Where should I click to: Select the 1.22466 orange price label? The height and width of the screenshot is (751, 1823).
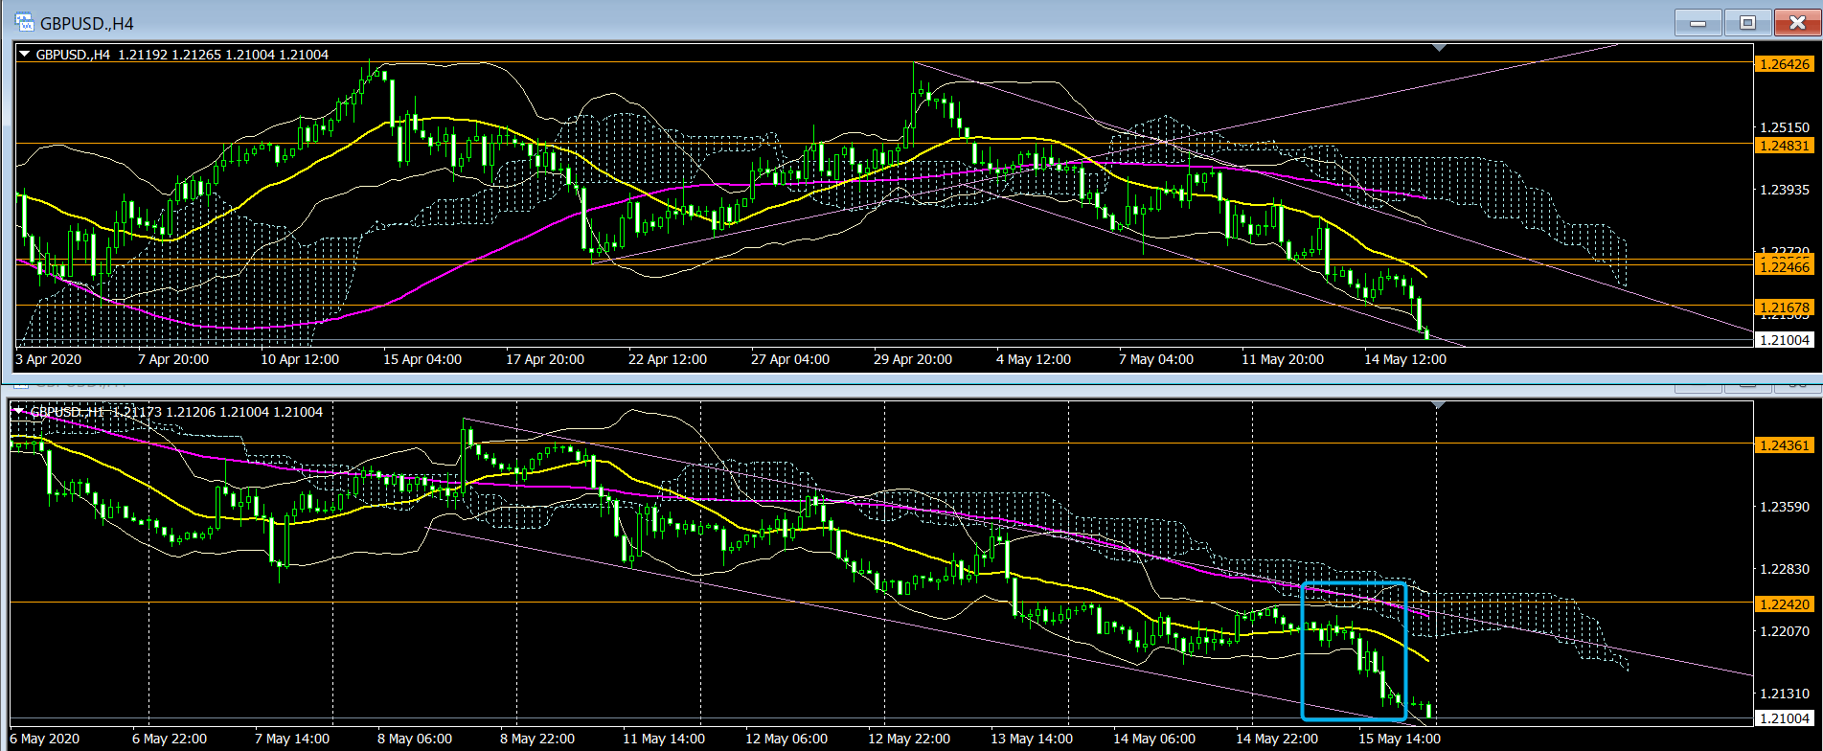click(1785, 267)
